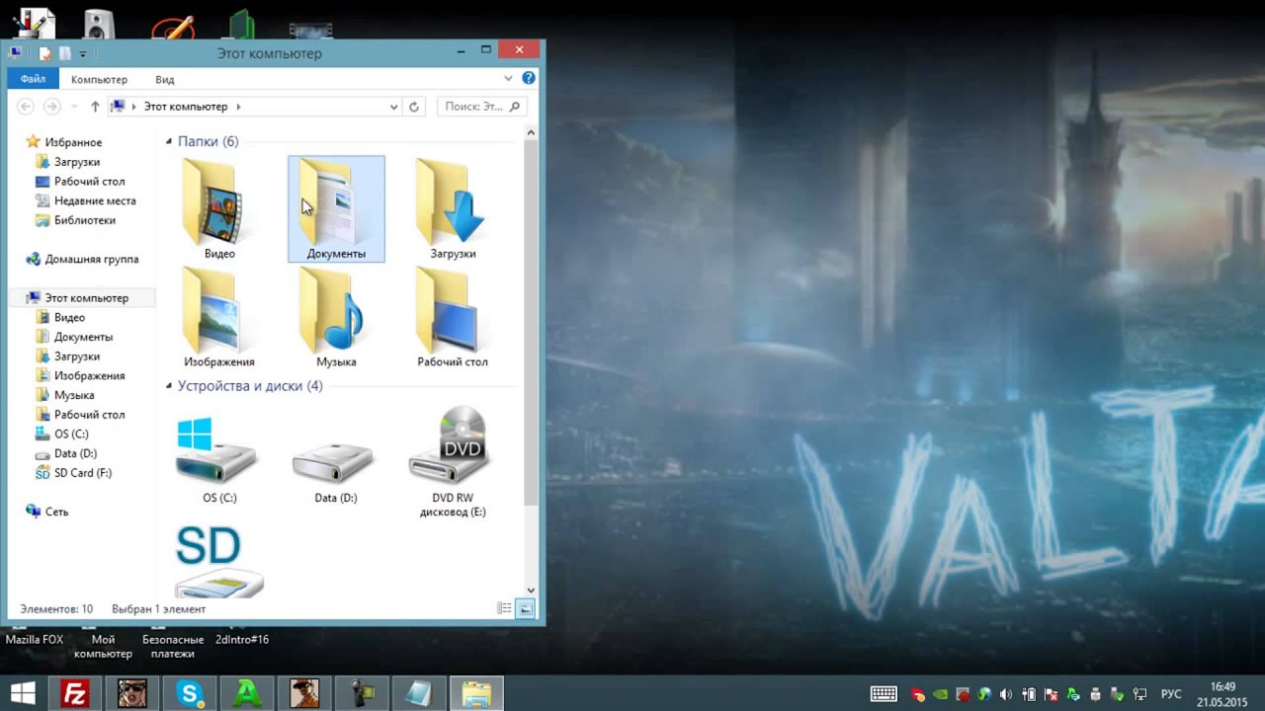1265x711 pixels.
Task: Click the Поиск search box
Action: click(480, 107)
